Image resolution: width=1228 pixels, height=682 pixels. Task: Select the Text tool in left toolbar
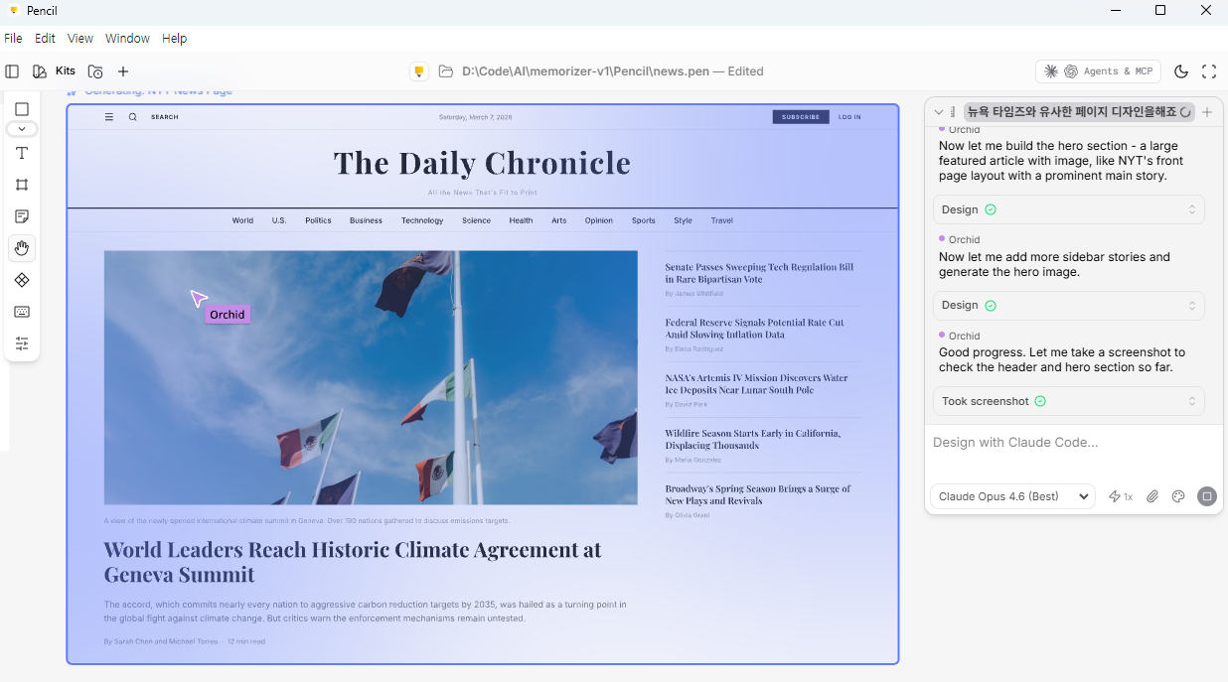(22, 153)
